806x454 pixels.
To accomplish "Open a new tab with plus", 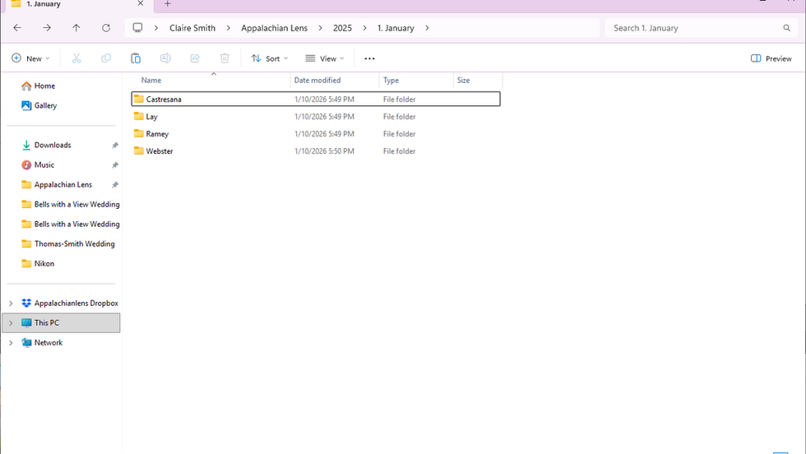I will pos(167,3).
